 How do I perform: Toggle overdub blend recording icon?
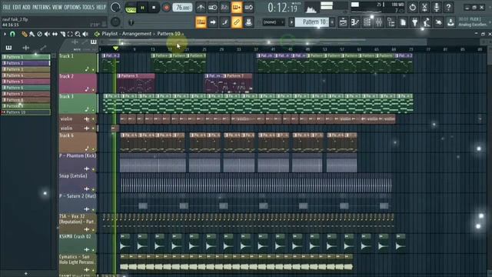[x=237, y=7]
